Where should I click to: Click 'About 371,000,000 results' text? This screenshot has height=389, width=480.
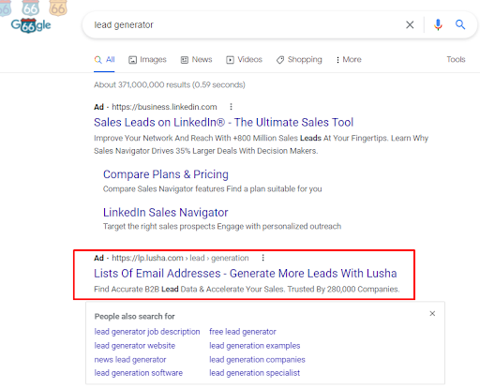[170, 84]
